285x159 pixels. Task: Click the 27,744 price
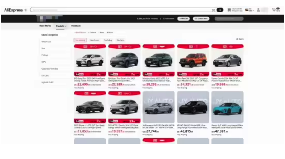tap(151, 131)
